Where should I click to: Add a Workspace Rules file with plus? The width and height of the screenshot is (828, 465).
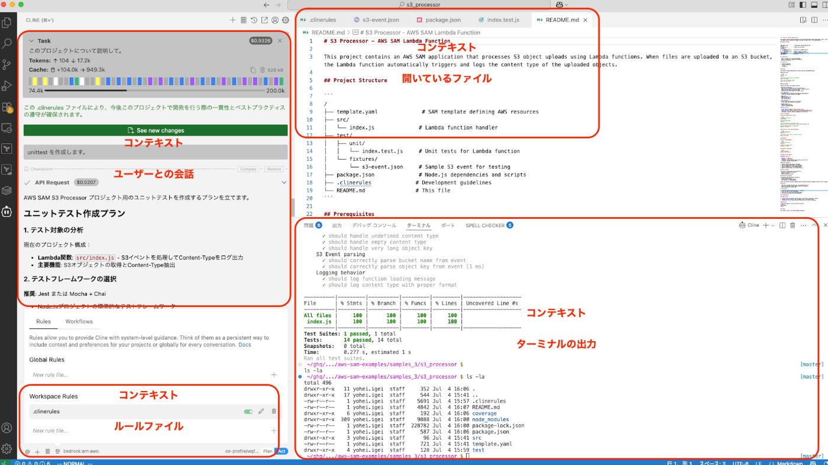273,431
